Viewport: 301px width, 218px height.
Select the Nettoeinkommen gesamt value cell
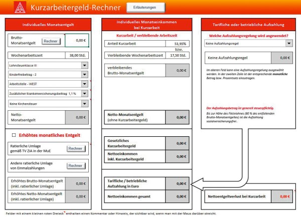click(177, 196)
